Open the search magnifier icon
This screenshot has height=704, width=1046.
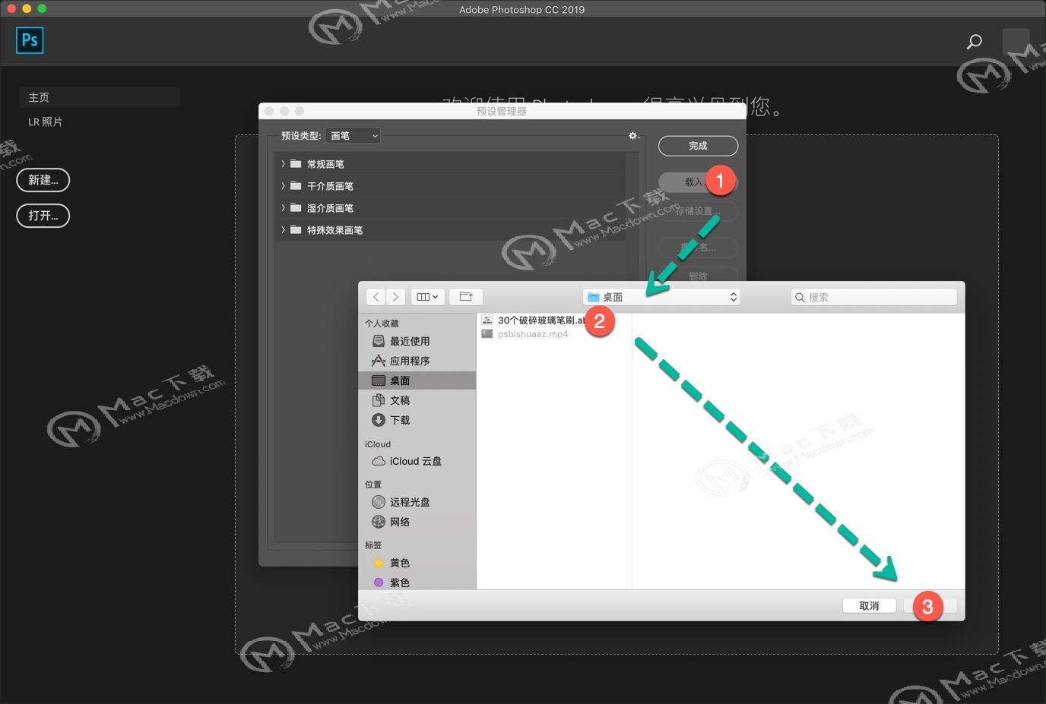pos(975,41)
